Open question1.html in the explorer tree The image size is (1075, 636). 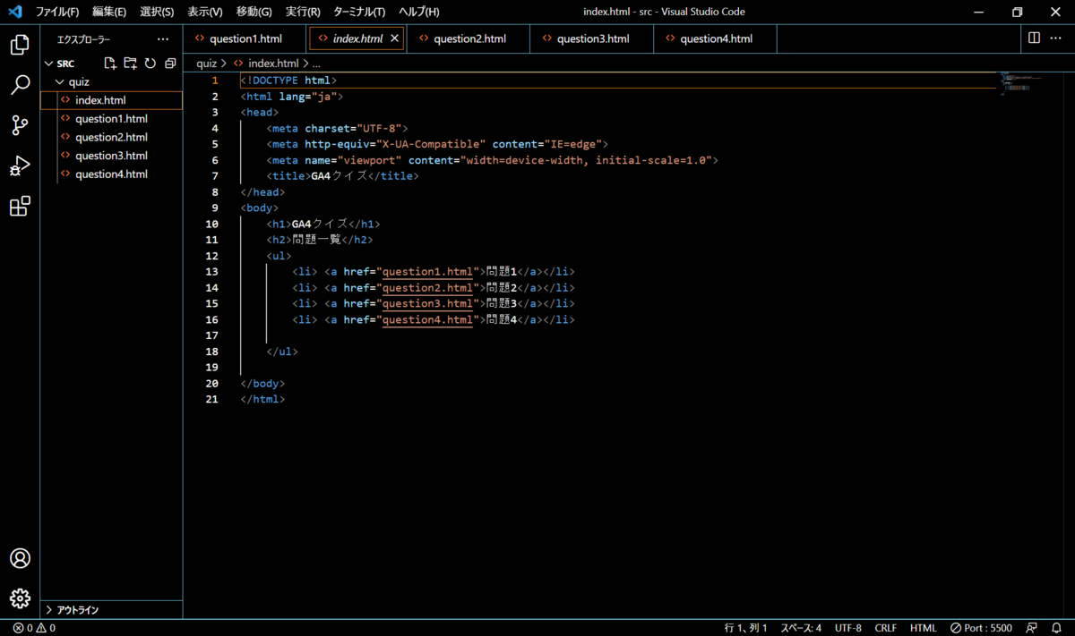[x=112, y=119]
